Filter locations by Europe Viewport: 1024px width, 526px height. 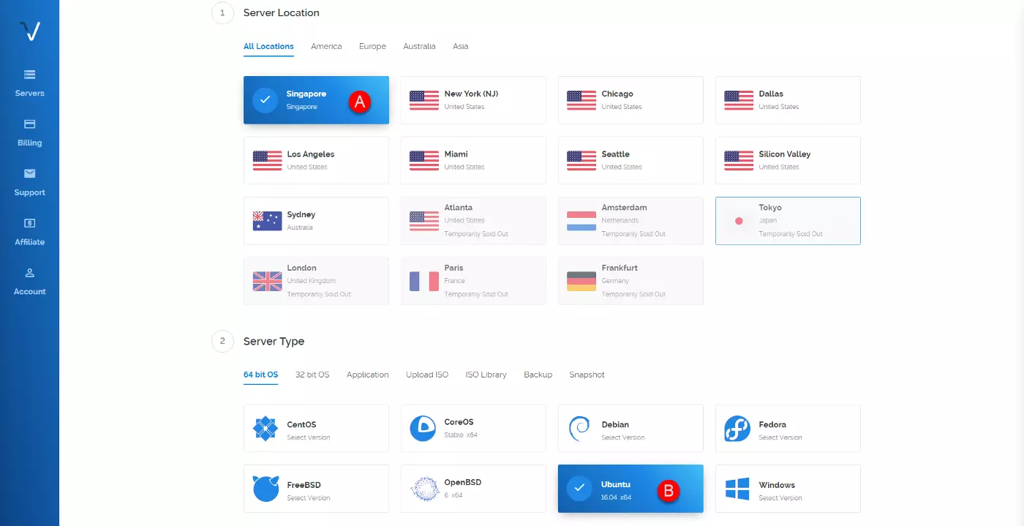[372, 46]
